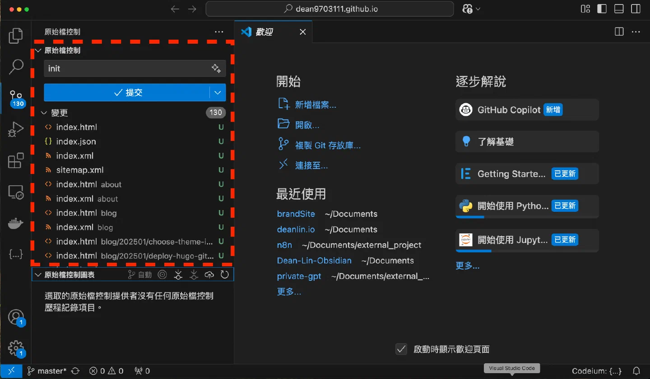Split the editor to the right
The width and height of the screenshot is (650, 379).
[619, 32]
